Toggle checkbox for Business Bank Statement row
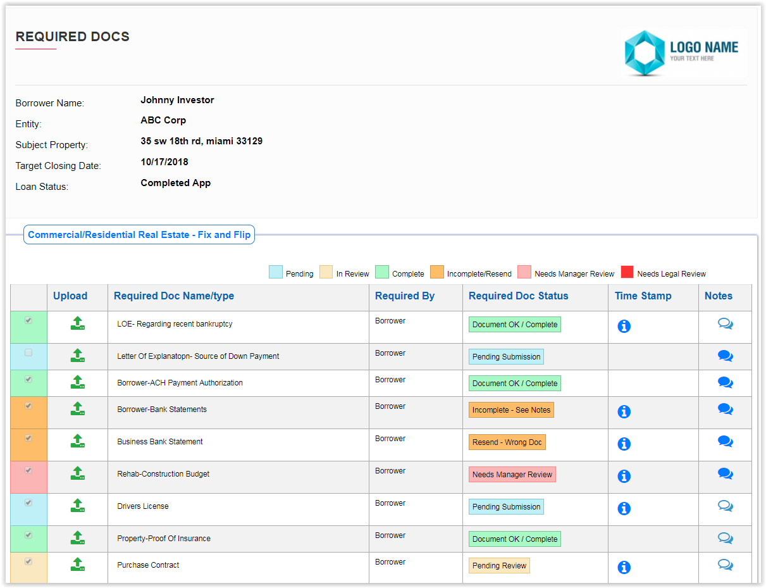This screenshot has height=588, width=766. pos(28,439)
